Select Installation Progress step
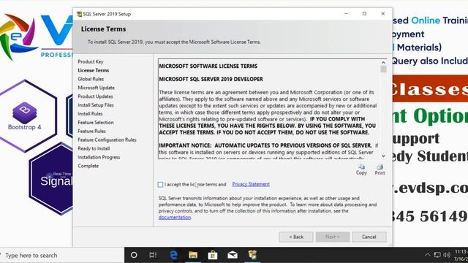Image resolution: width=468 pixels, height=263 pixels. (99, 157)
